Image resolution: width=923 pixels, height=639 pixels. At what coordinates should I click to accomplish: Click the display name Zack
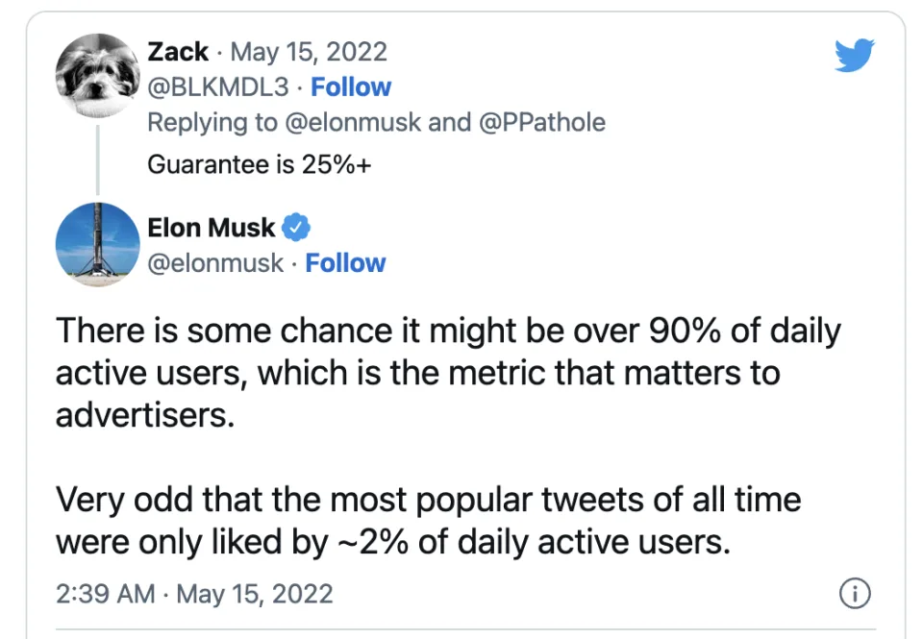click(x=178, y=52)
